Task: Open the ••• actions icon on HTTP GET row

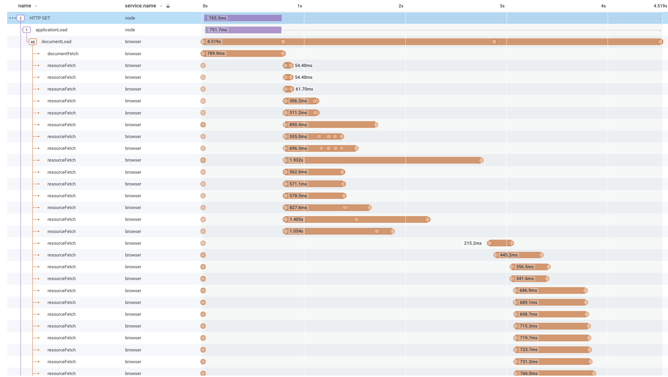Action: 12,18
